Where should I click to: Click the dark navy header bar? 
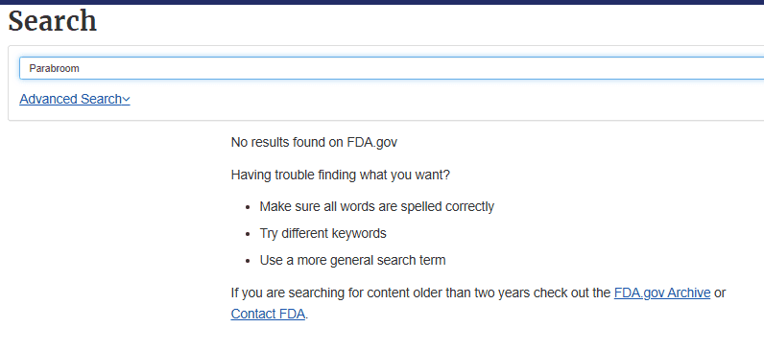point(382,2)
